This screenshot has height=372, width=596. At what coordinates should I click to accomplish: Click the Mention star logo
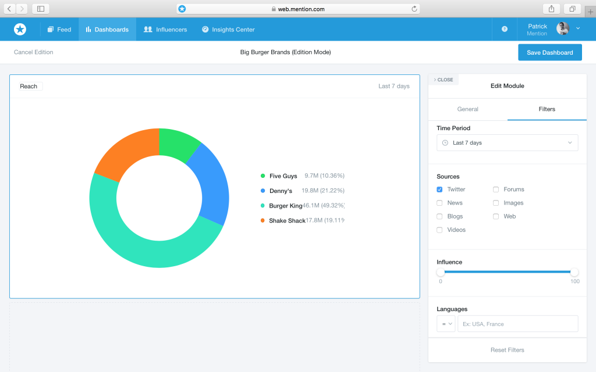tap(20, 29)
